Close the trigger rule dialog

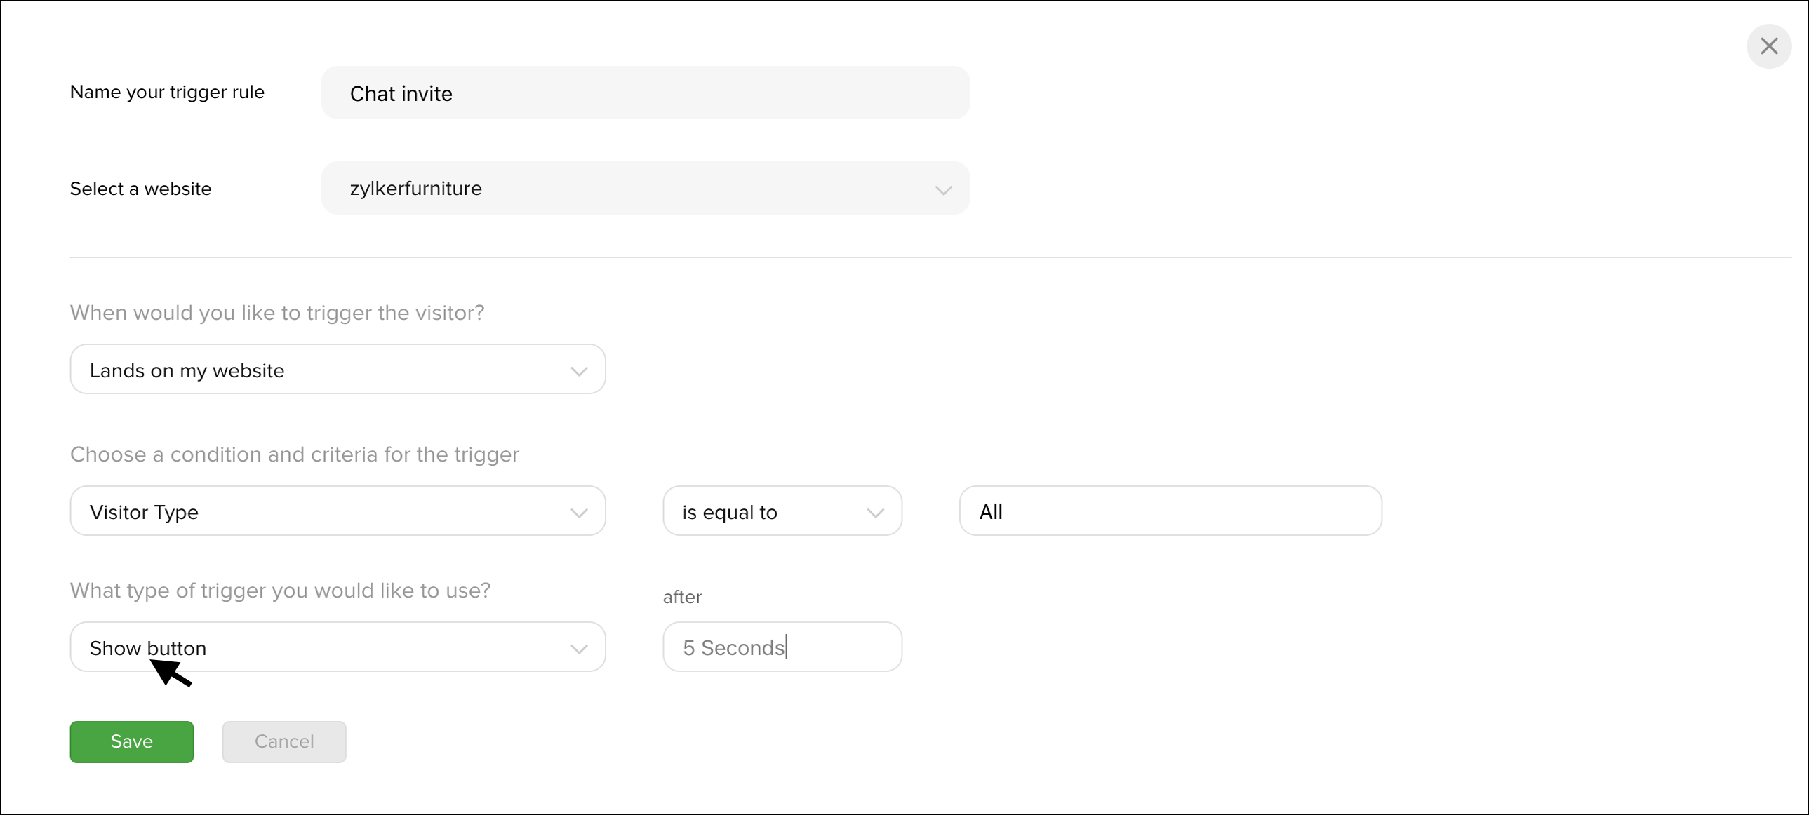[x=1768, y=46]
